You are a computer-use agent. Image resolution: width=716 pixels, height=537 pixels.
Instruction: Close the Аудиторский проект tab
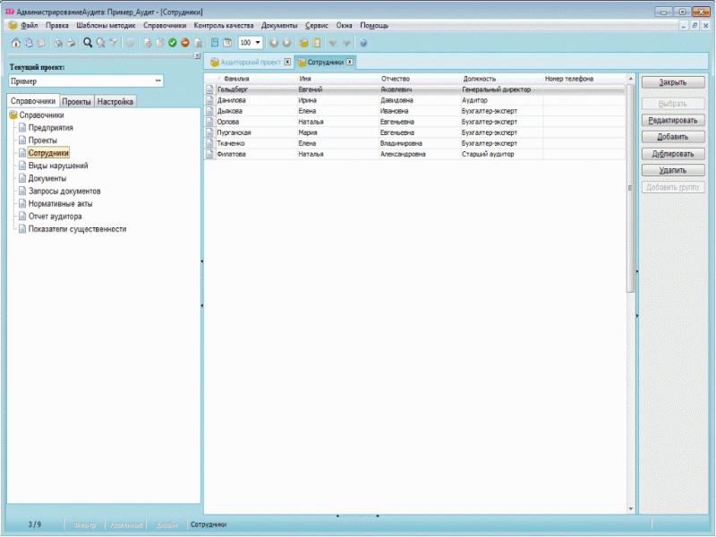pyautogui.click(x=287, y=62)
